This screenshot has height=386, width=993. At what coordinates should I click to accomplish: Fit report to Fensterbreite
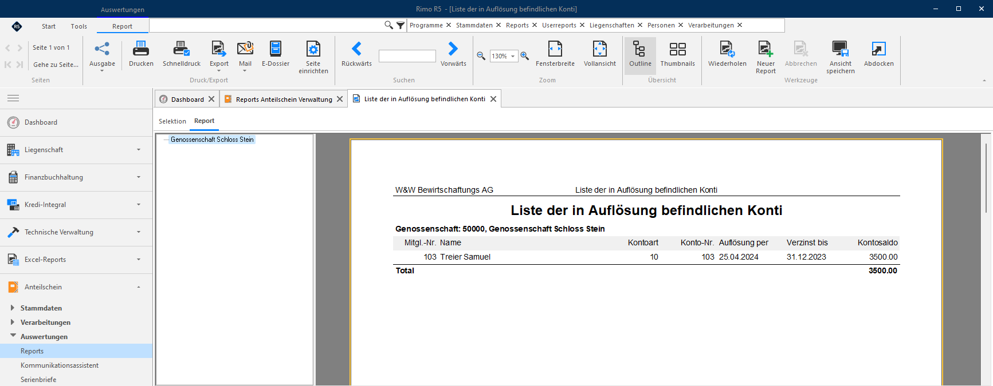pos(555,55)
